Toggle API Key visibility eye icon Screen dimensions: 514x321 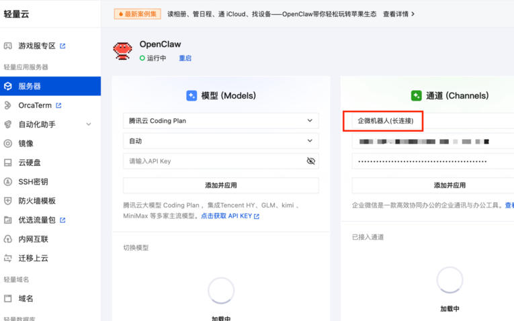pos(310,161)
